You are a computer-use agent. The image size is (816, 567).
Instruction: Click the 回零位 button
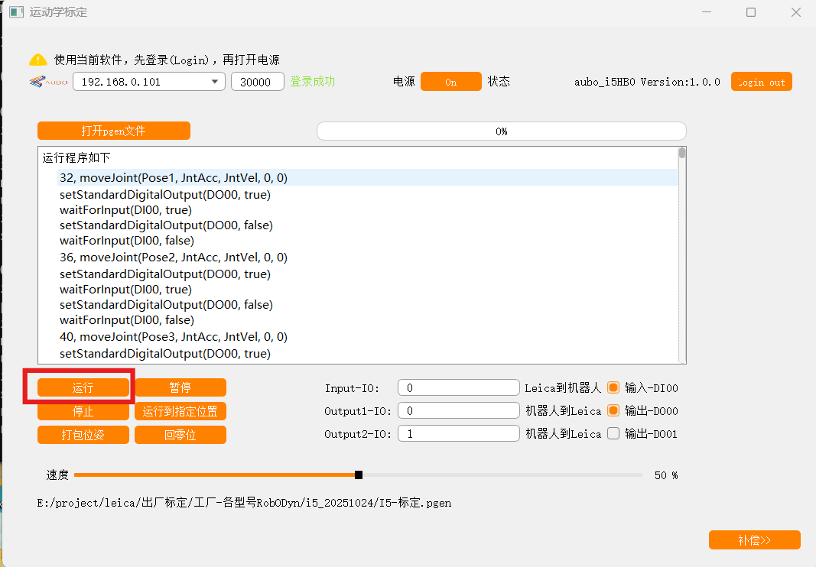pos(180,435)
